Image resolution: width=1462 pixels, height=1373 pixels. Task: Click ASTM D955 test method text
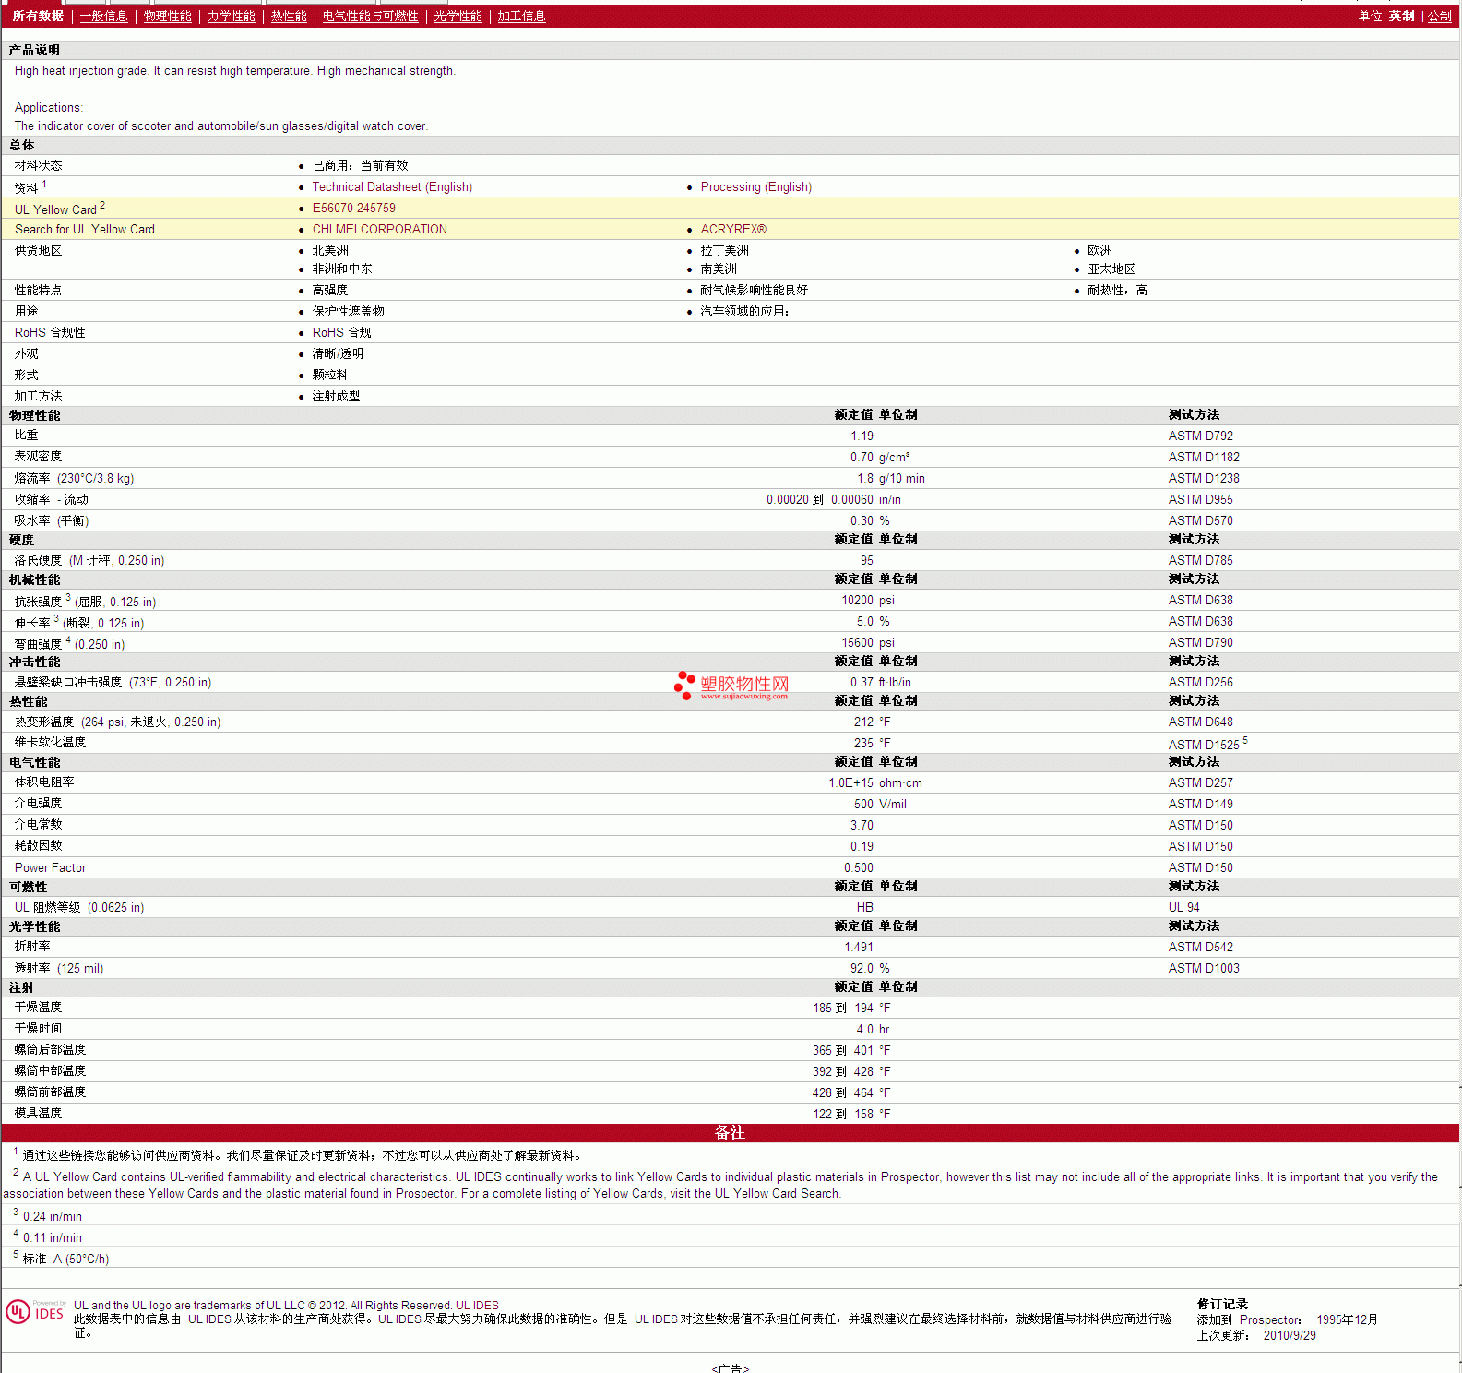tap(1200, 499)
